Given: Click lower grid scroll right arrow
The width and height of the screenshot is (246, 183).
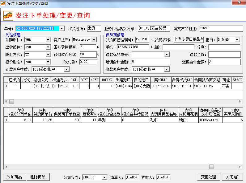Looking at the screenshot, I should click(x=240, y=167).
